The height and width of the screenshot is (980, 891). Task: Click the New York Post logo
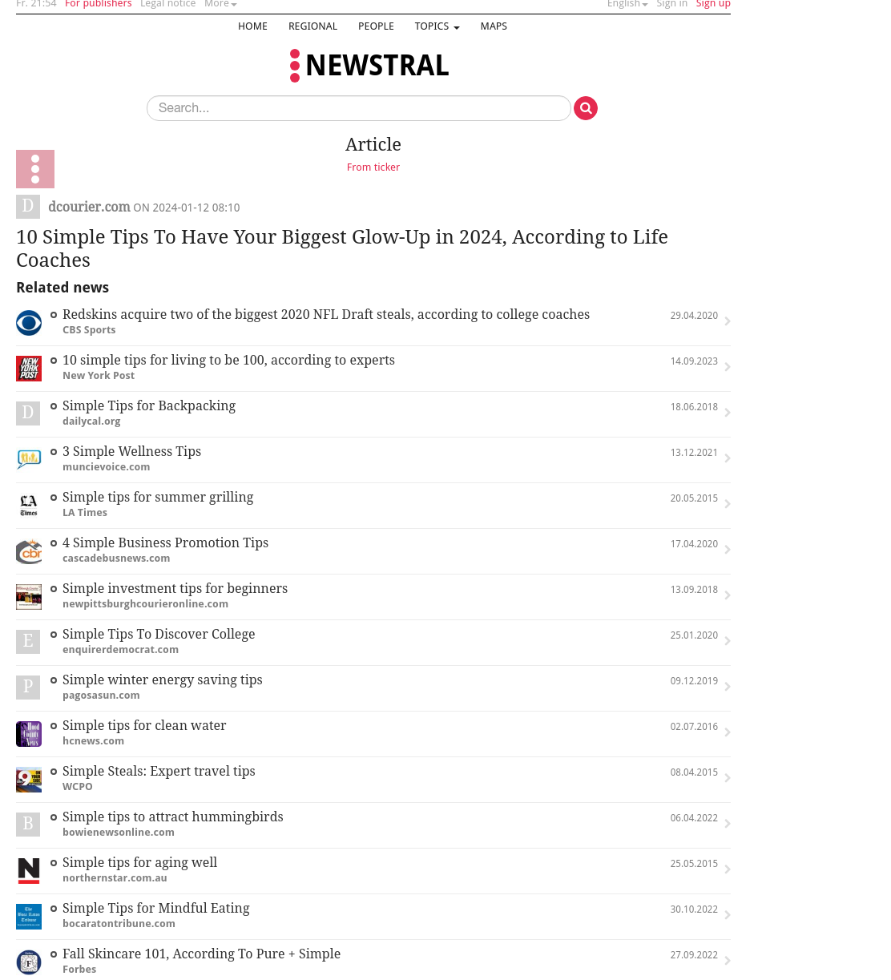tap(29, 369)
